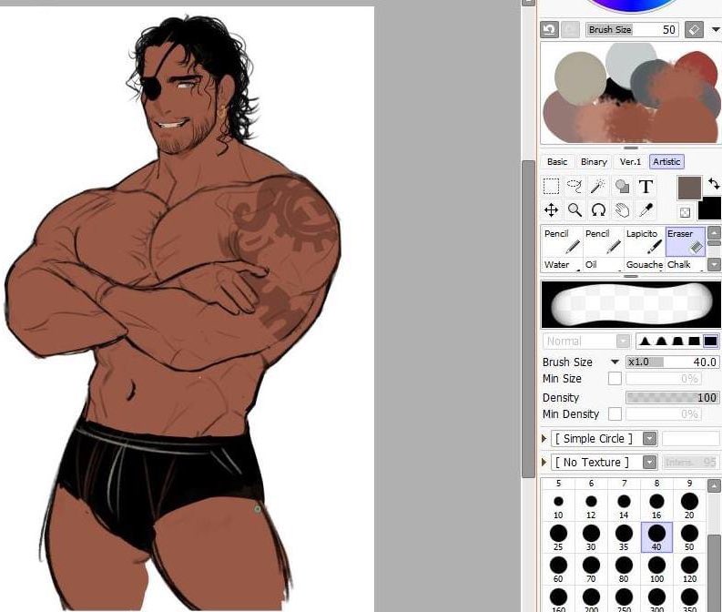Choose the Lapicito brush
722x612 pixels.
pos(645,240)
